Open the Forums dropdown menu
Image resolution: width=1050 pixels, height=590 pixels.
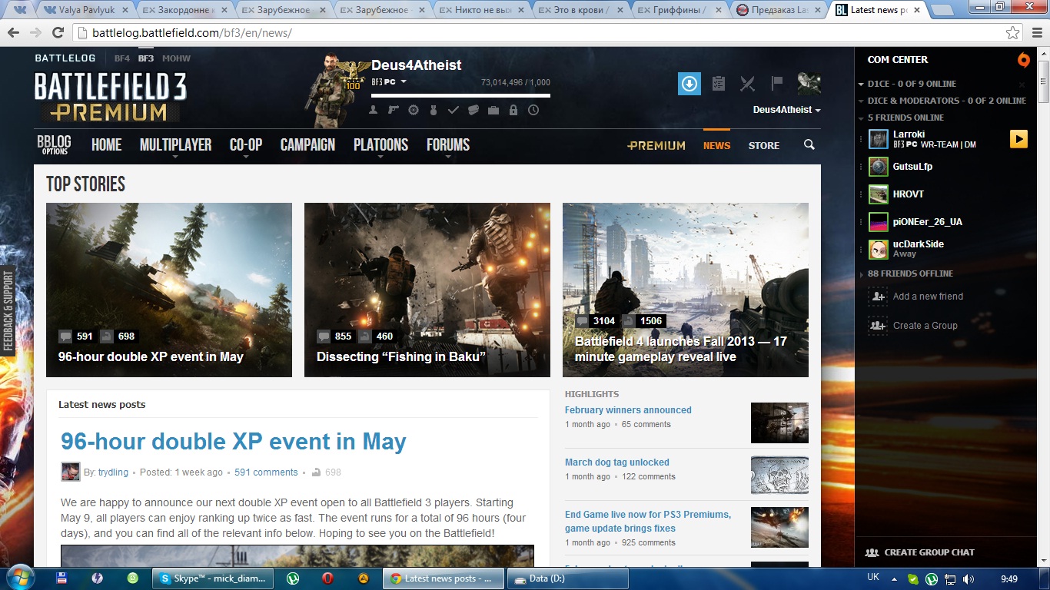[x=448, y=145]
